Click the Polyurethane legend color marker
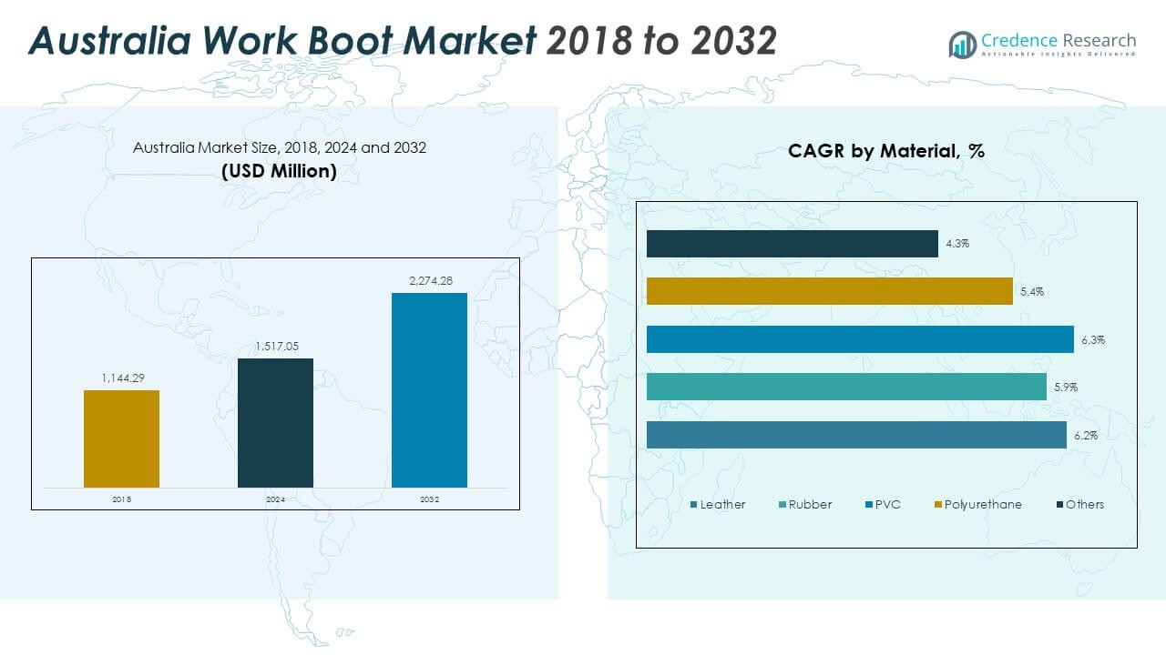The image size is (1166, 655). coord(937,505)
